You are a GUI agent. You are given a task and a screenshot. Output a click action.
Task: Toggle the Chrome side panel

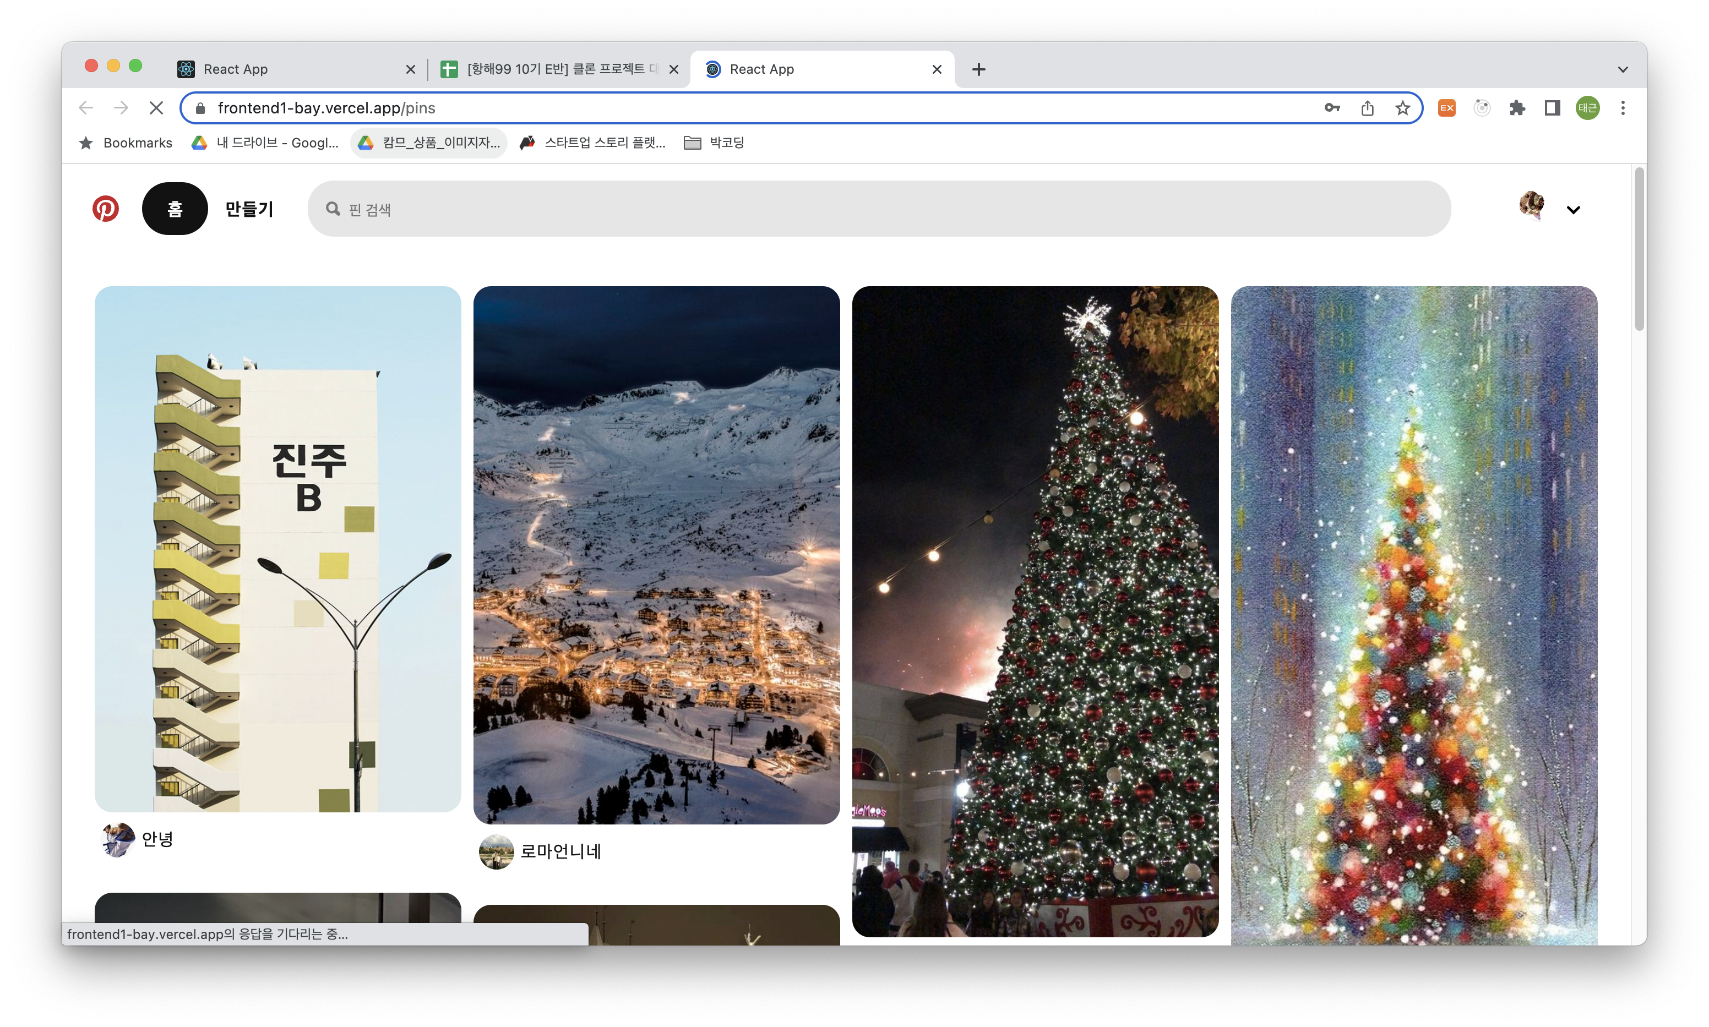point(1552,108)
